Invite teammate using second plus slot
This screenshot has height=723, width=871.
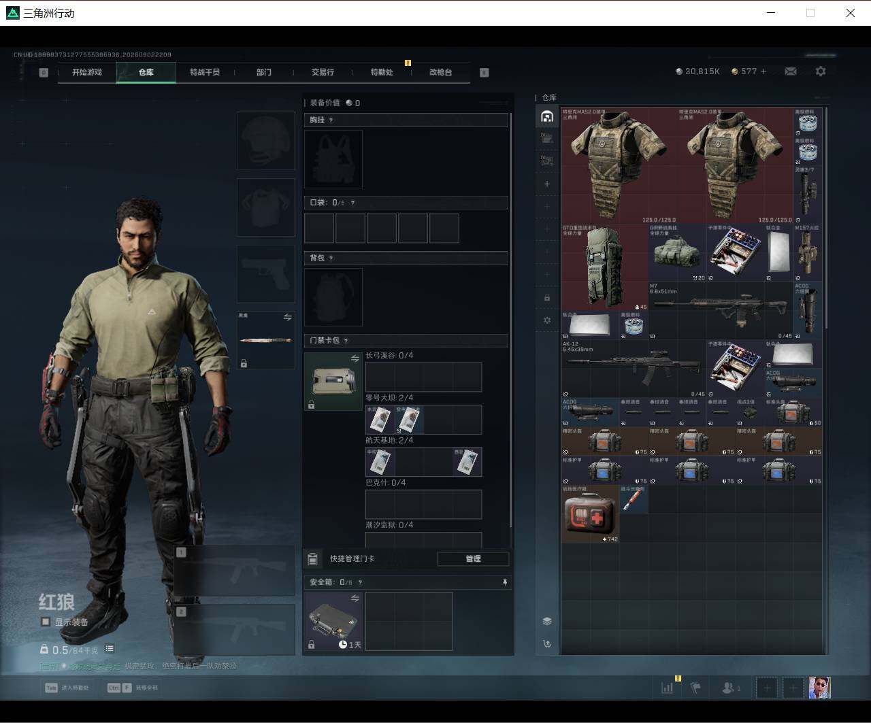(793, 688)
